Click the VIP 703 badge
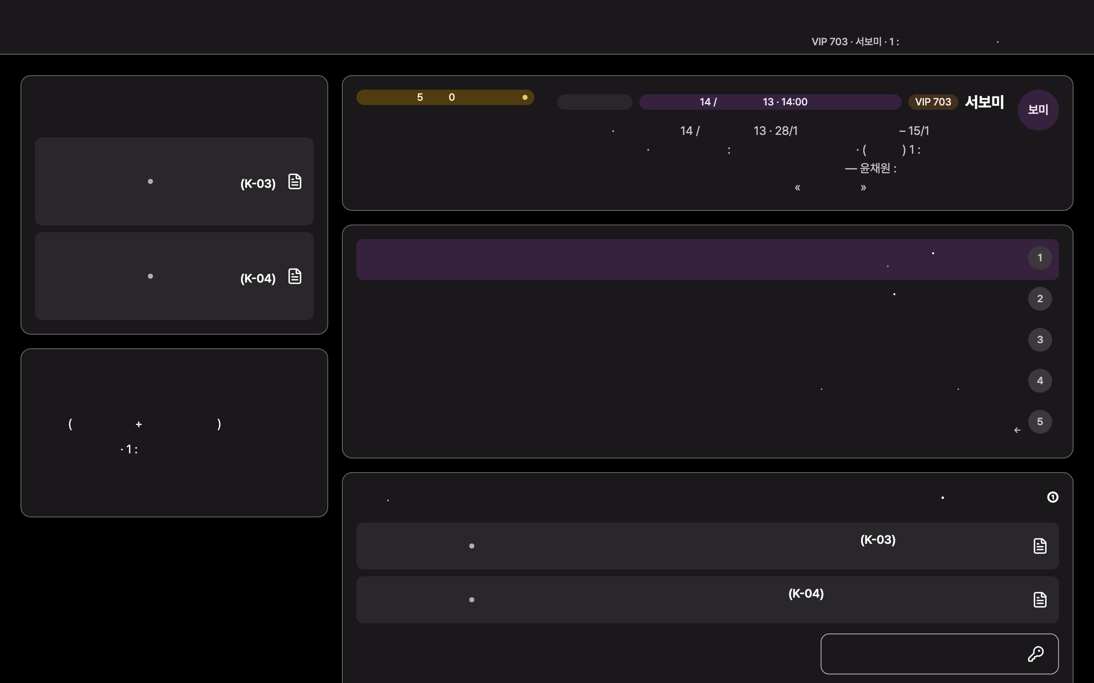Screen dimensions: 1094x683 click(933, 102)
